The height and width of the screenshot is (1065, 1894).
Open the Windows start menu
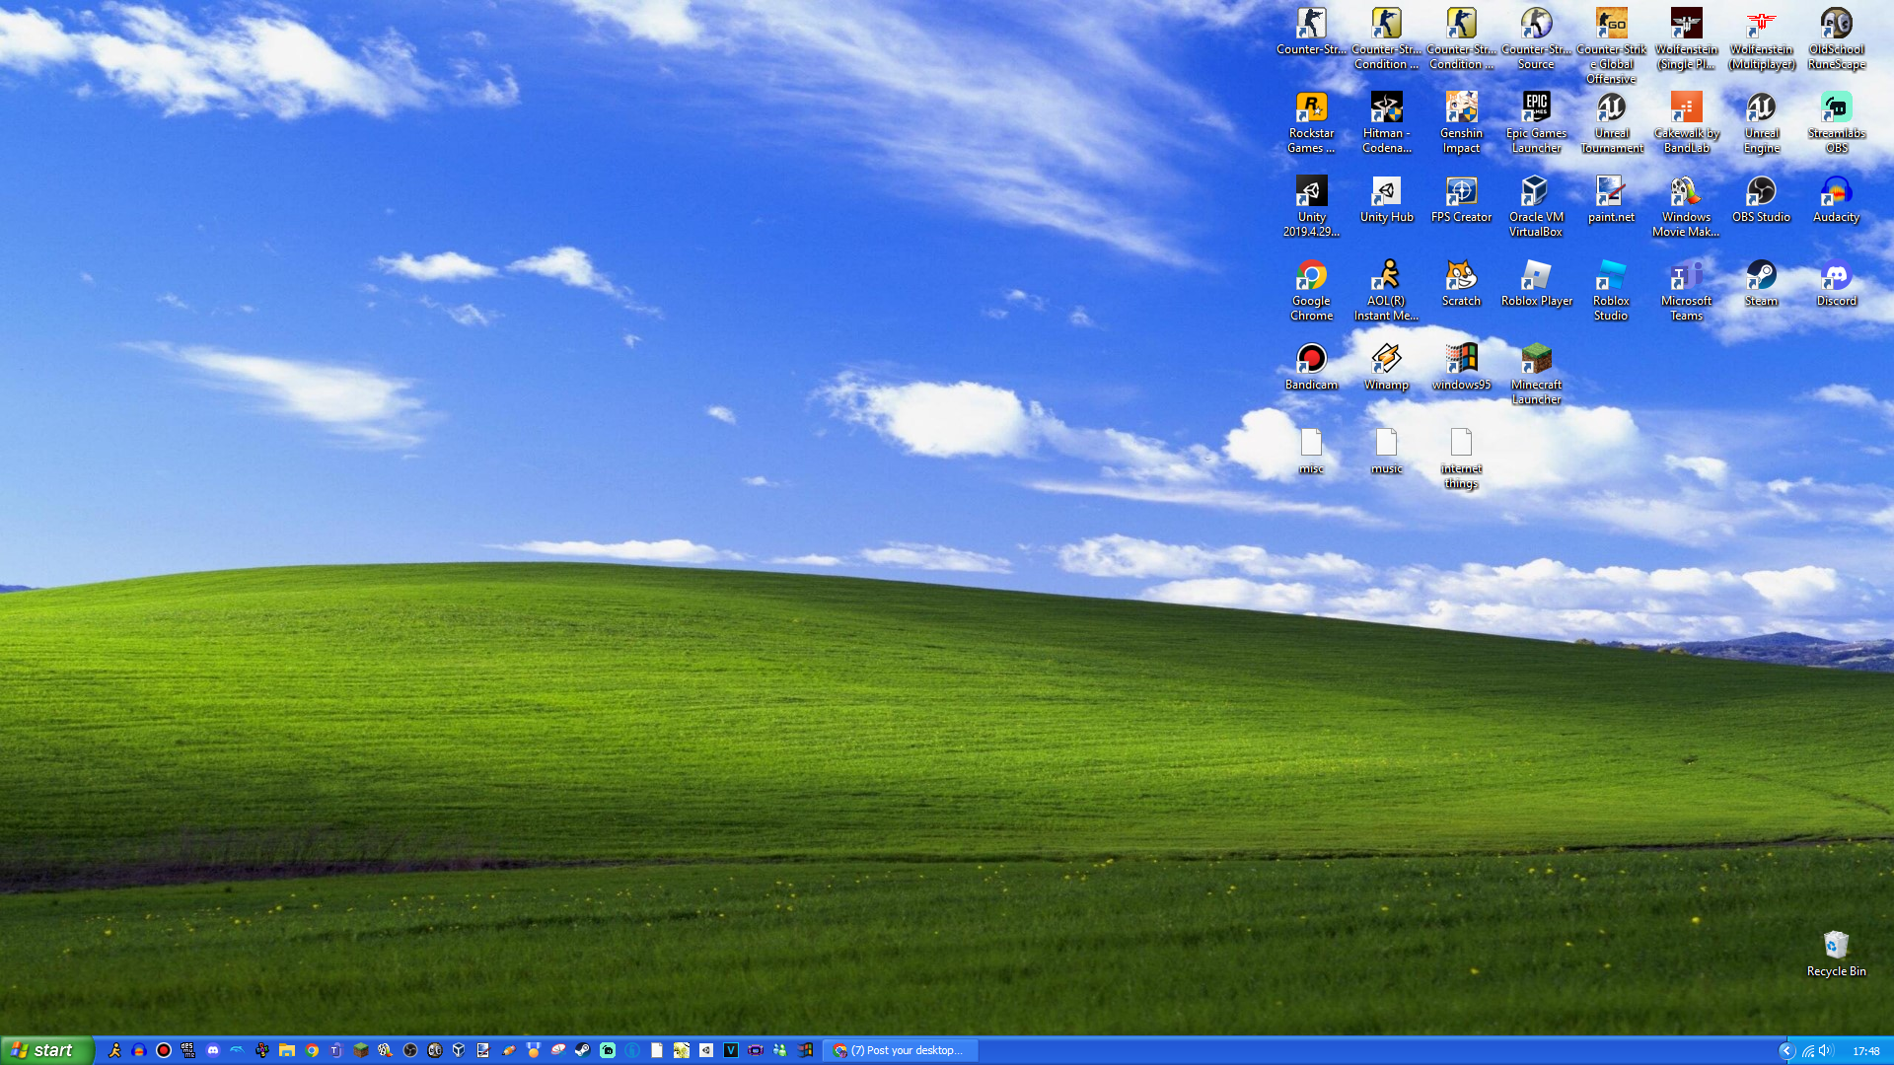pos(46,1050)
